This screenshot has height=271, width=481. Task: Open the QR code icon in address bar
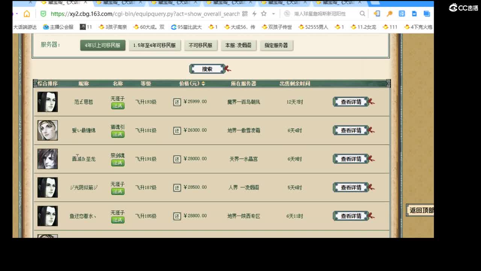point(245,14)
